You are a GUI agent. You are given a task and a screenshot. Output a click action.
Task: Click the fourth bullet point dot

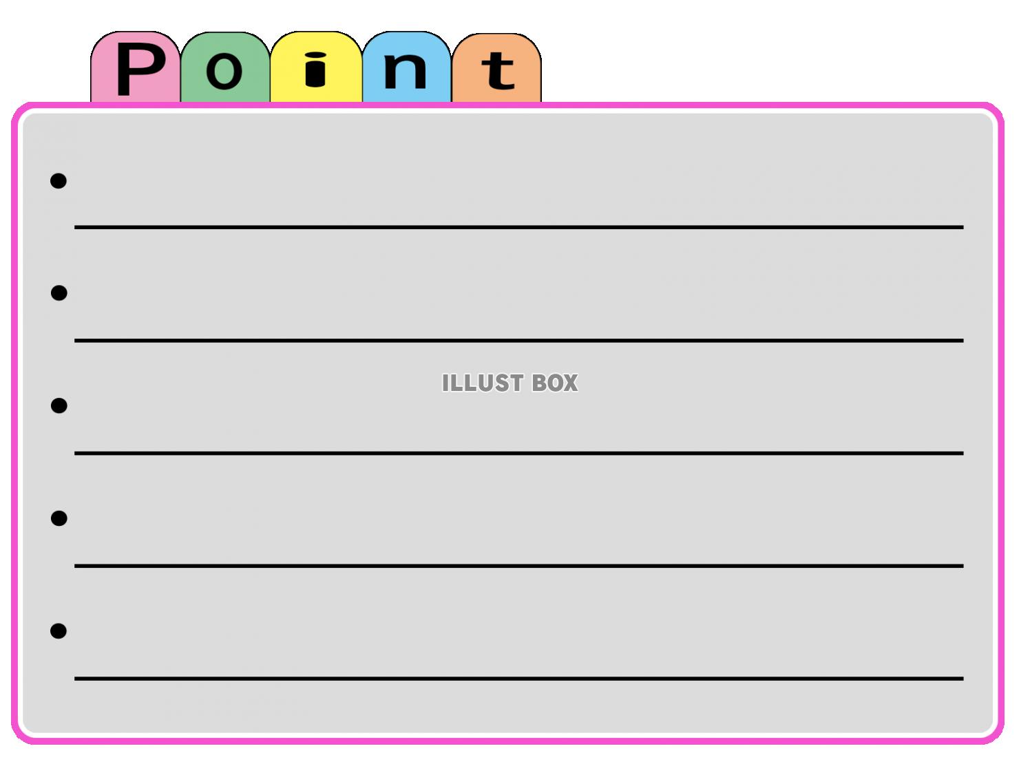59,518
